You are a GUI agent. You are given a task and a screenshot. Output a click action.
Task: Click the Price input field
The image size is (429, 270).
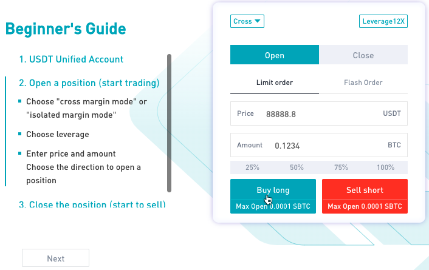[x=319, y=113]
